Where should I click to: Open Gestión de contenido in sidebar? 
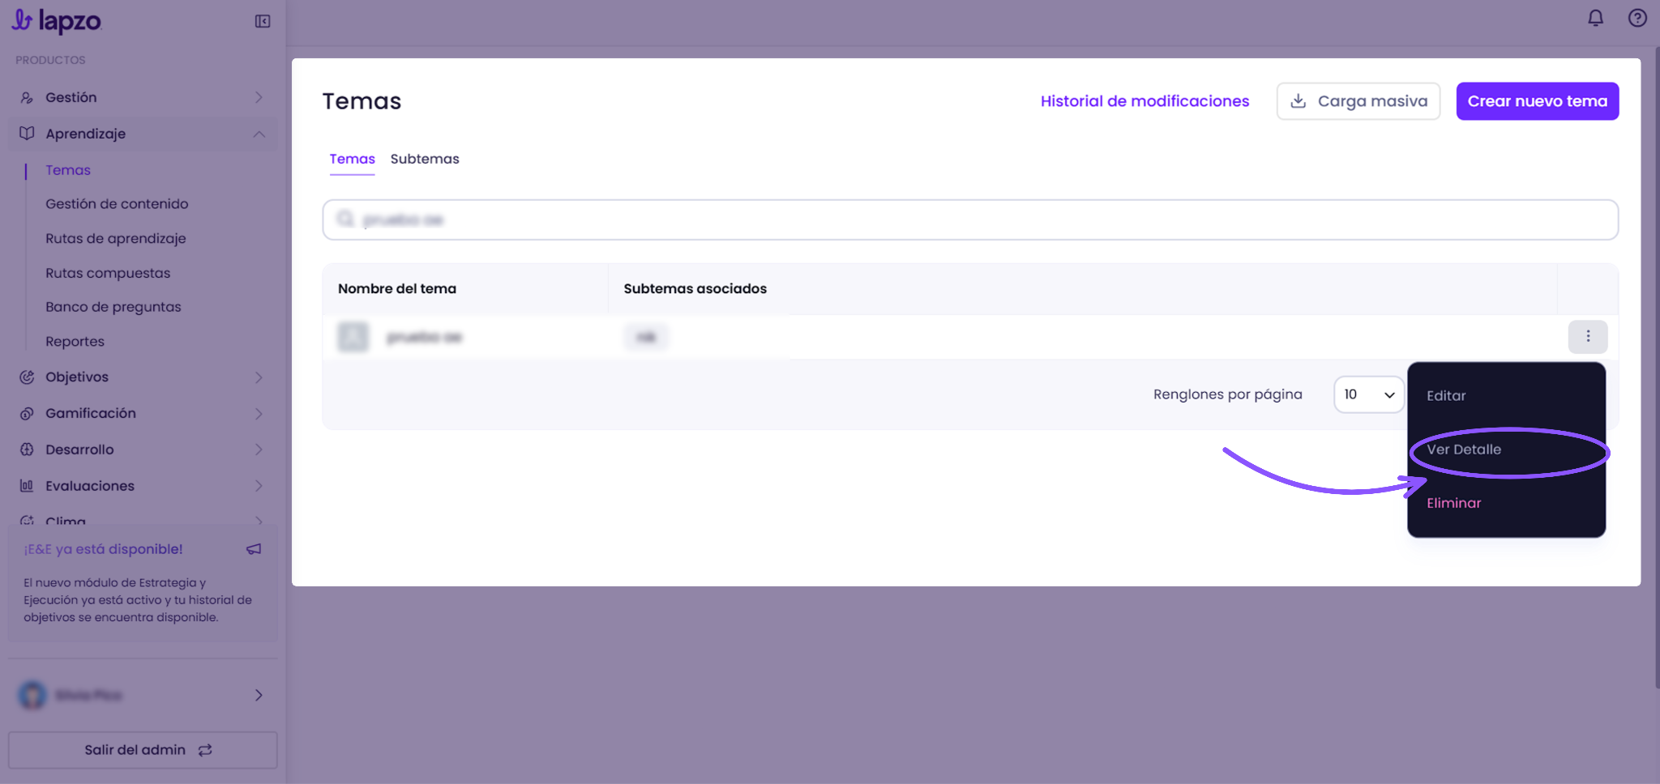click(117, 204)
